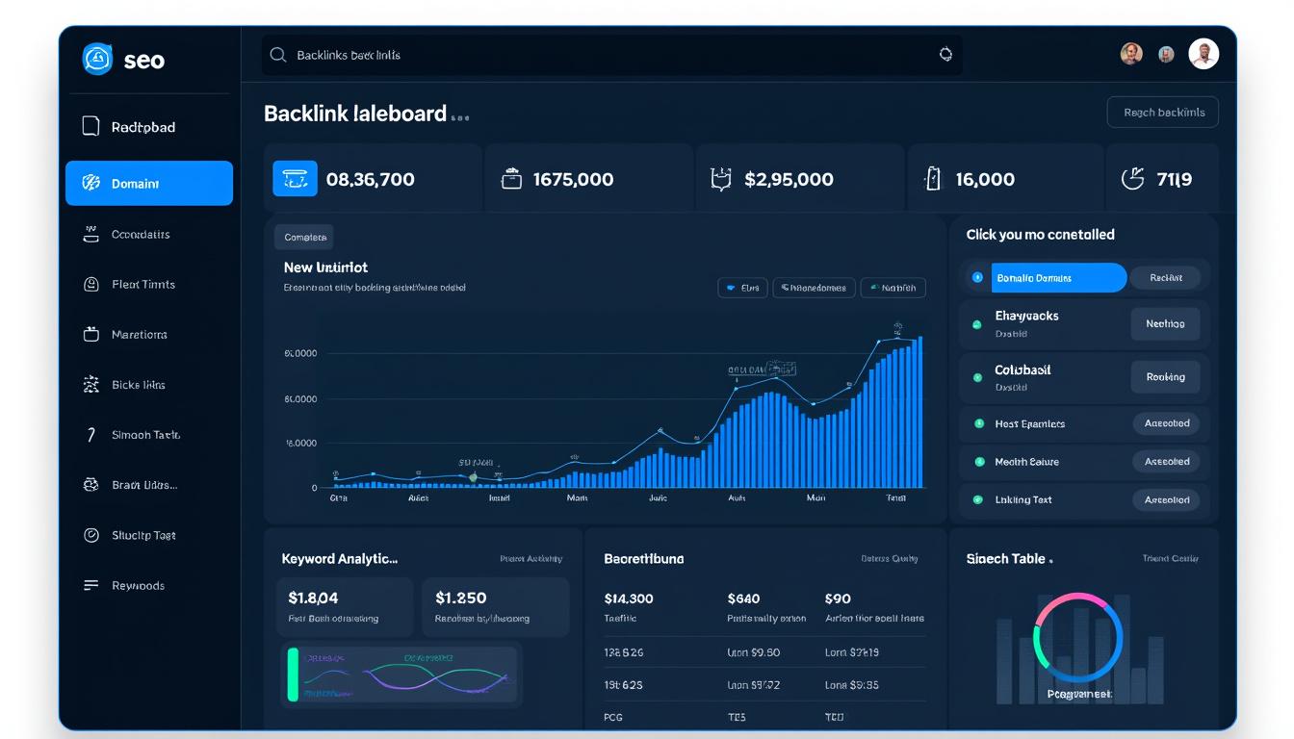Toggle the Ehayvacks radio dot
The image size is (1294, 739).
[977, 325]
